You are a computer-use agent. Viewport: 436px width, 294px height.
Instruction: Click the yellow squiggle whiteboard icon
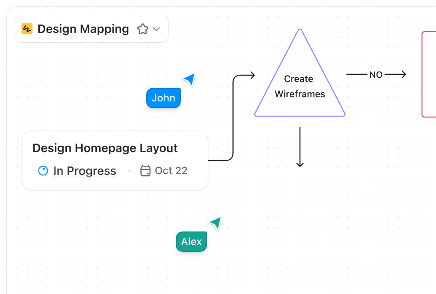tap(27, 29)
